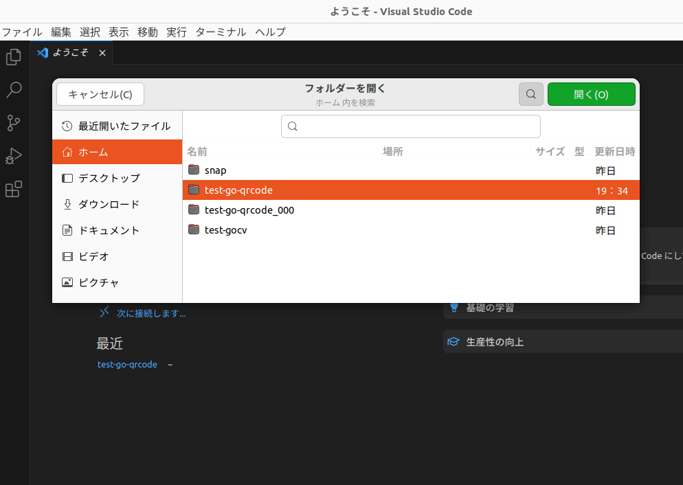Viewport: 683px width, 485px height.
Task: Select the test-go-qrcode_000 folder row
Action: [411, 210]
